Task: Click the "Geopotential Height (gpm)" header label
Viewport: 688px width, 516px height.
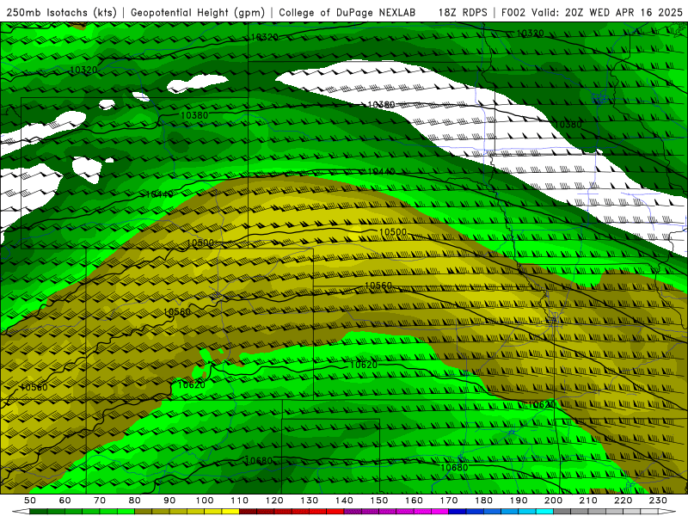Action: 198,13
